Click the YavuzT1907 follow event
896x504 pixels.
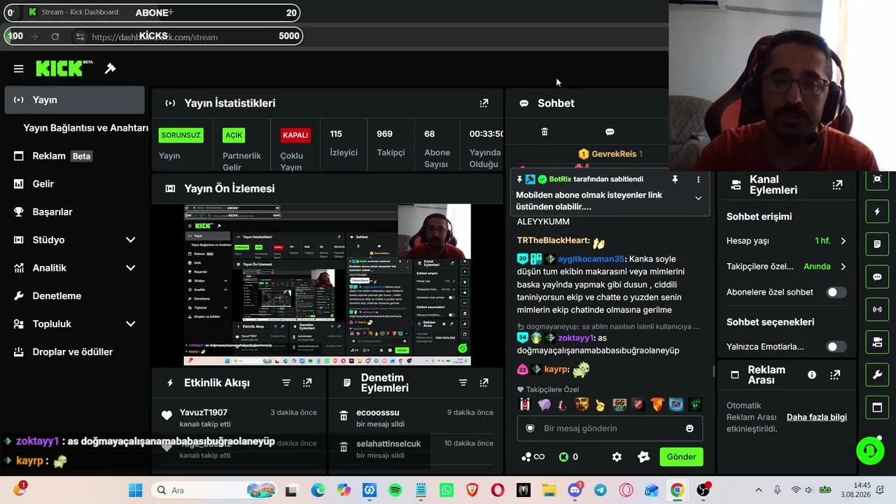click(x=239, y=418)
